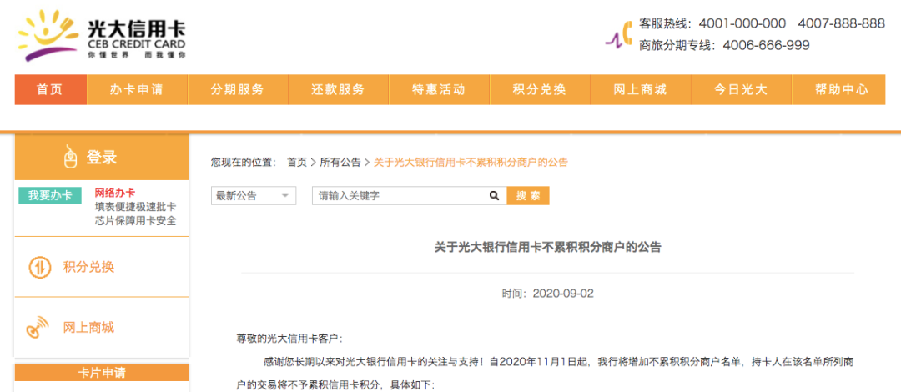901x392 pixels.
Task: Click the greeting 尊敬的光大信用卡客户
Action: pos(289,339)
